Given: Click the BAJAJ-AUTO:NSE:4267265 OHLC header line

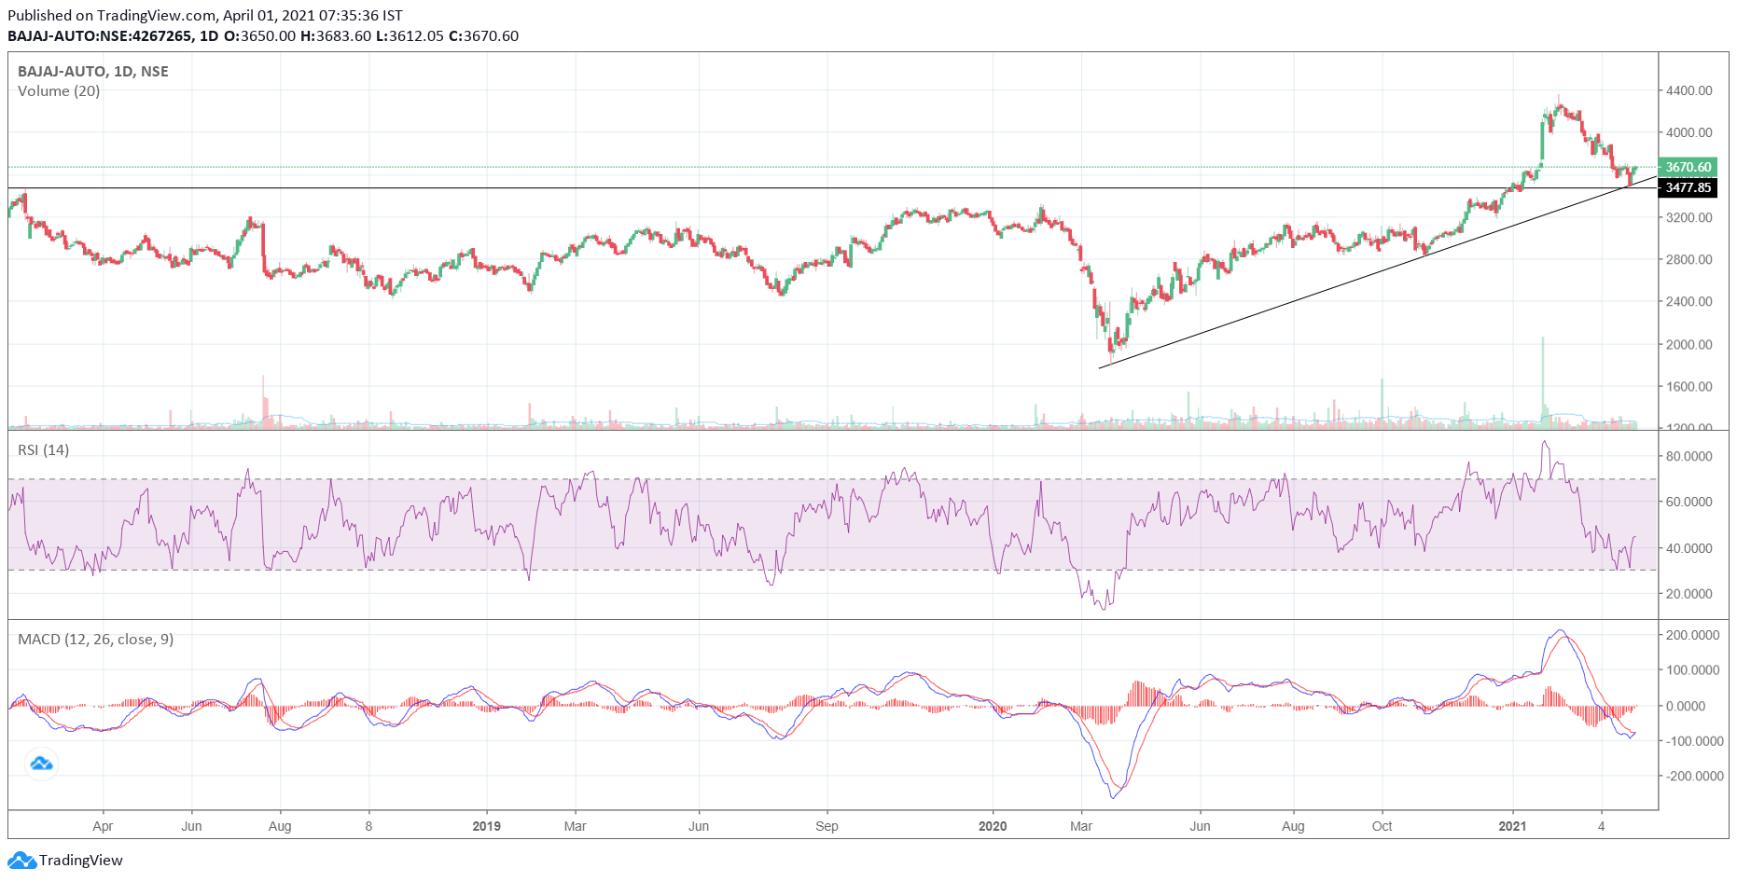Looking at the screenshot, I should [263, 35].
